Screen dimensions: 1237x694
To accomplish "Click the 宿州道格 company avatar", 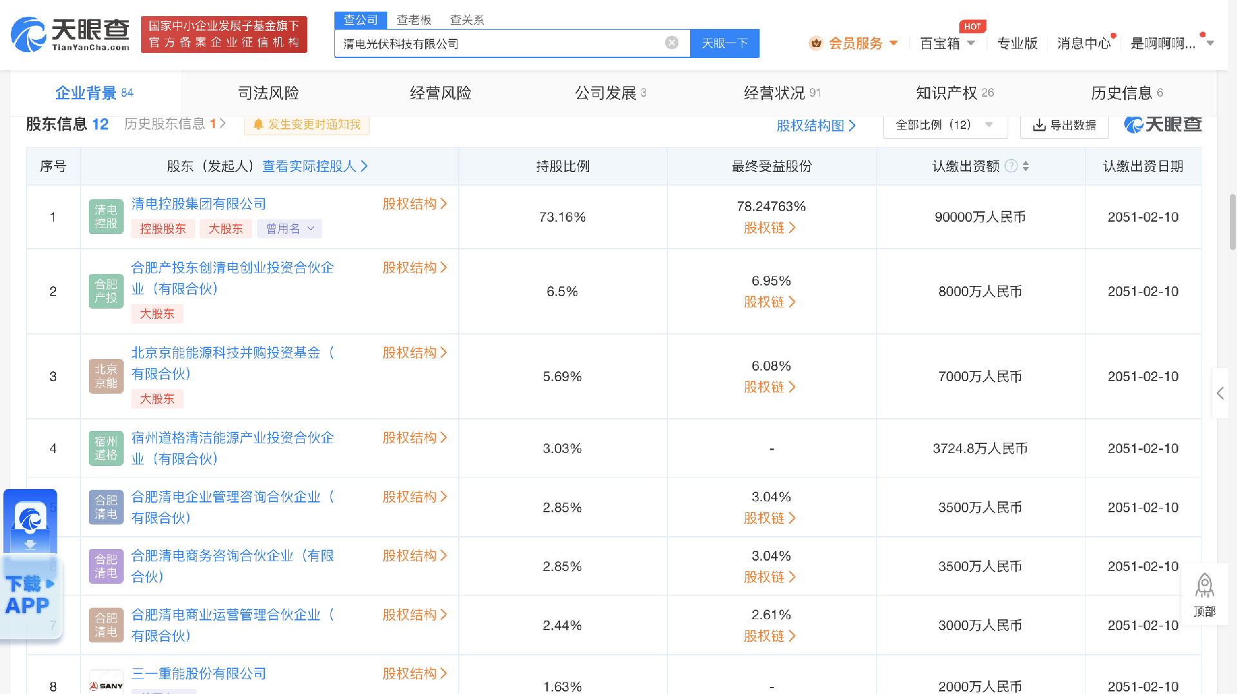I will point(106,448).
